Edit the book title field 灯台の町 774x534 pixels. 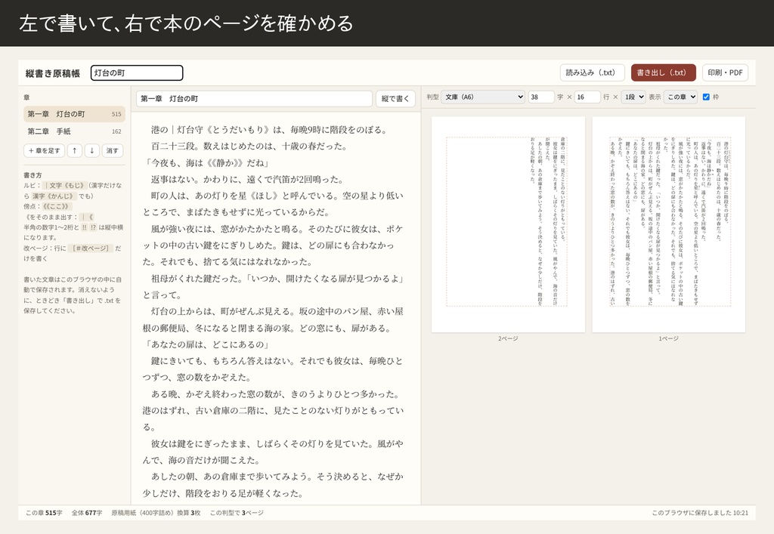click(137, 73)
